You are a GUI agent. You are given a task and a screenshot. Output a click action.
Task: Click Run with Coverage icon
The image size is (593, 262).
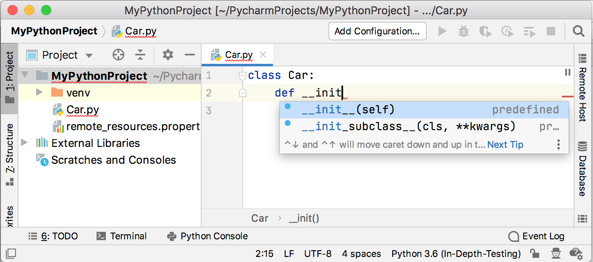click(x=485, y=31)
